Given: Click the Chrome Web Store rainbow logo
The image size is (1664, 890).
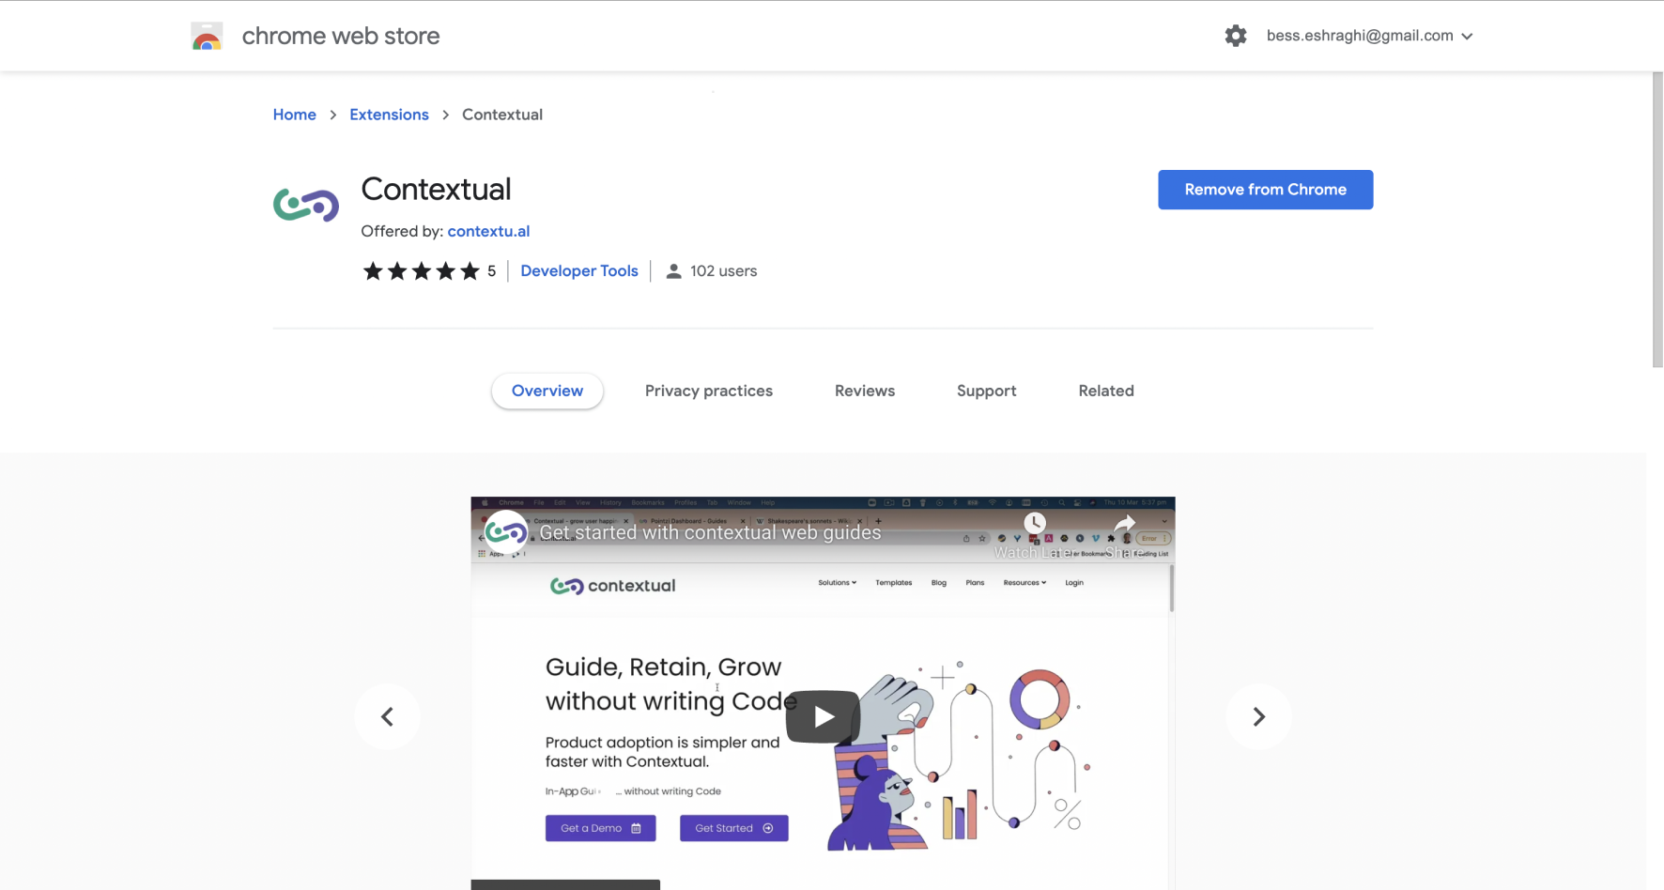Looking at the screenshot, I should pos(207,36).
